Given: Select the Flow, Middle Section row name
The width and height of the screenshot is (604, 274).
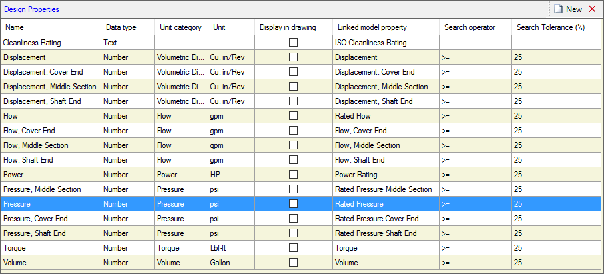Looking at the screenshot, I should pyautogui.click(x=35, y=145).
